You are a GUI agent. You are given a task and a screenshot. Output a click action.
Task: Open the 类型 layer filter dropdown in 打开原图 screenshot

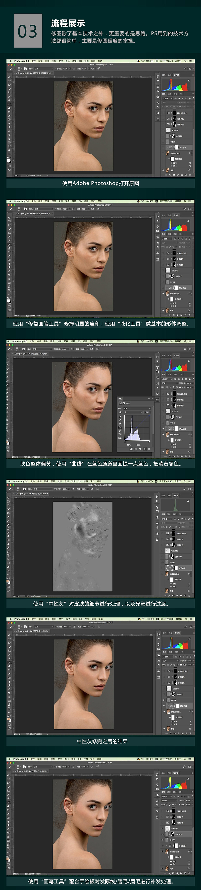click(168, 98)
